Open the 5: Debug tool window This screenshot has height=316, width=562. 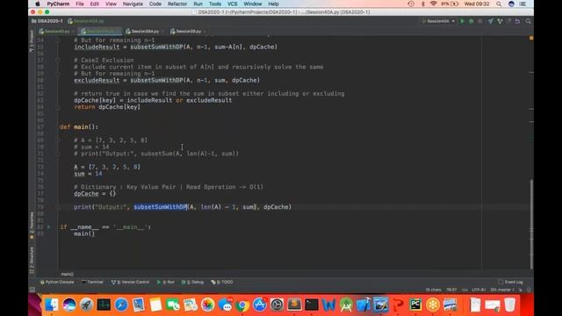[x=193, y=282]
